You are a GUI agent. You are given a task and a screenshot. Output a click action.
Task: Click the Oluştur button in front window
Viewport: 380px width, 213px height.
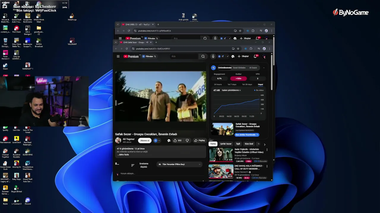pyautogui.click(x=243, y=56)
